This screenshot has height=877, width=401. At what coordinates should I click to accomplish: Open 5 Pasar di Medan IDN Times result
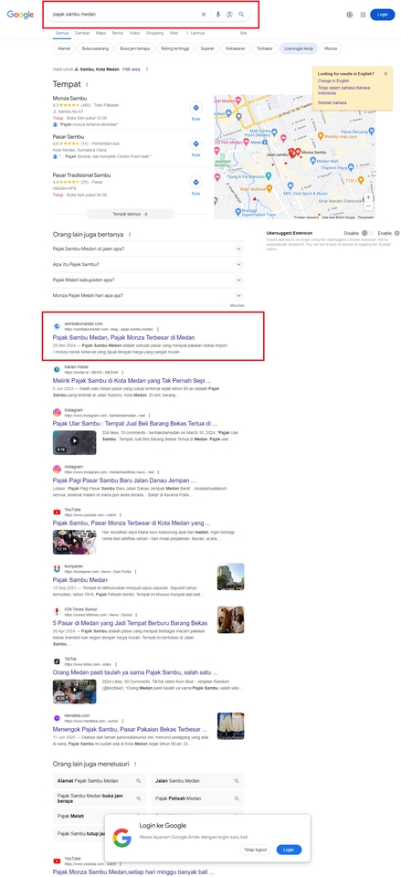tap(130, 622)
